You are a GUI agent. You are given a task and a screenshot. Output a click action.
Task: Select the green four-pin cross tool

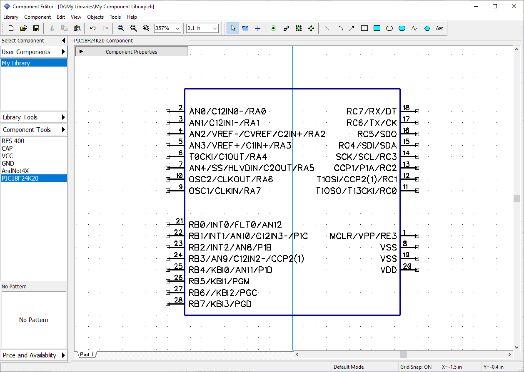[311, 28]
